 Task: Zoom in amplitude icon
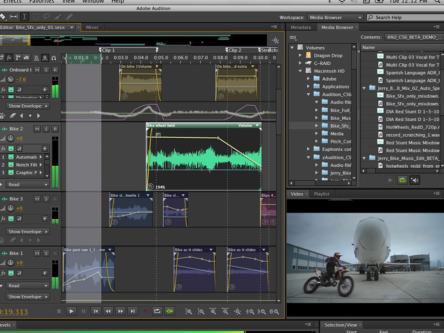pyautogui.click(x=189, y=312)
